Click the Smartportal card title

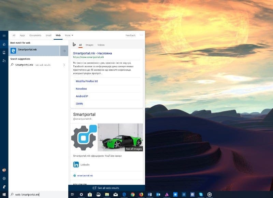pos(84,115)
